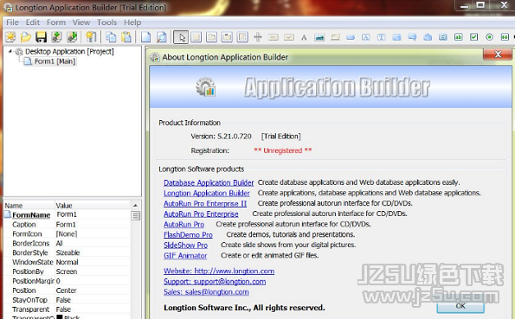Click the Value column header in property grid
This screenshot has width=515, height=319.
[93, 206]
